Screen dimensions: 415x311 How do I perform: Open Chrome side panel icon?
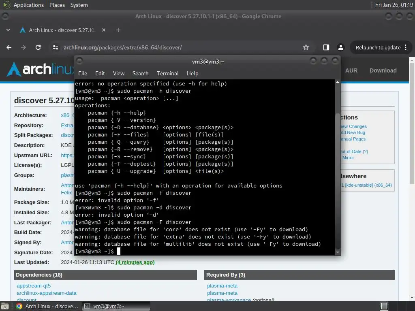[x=326, y=48]
